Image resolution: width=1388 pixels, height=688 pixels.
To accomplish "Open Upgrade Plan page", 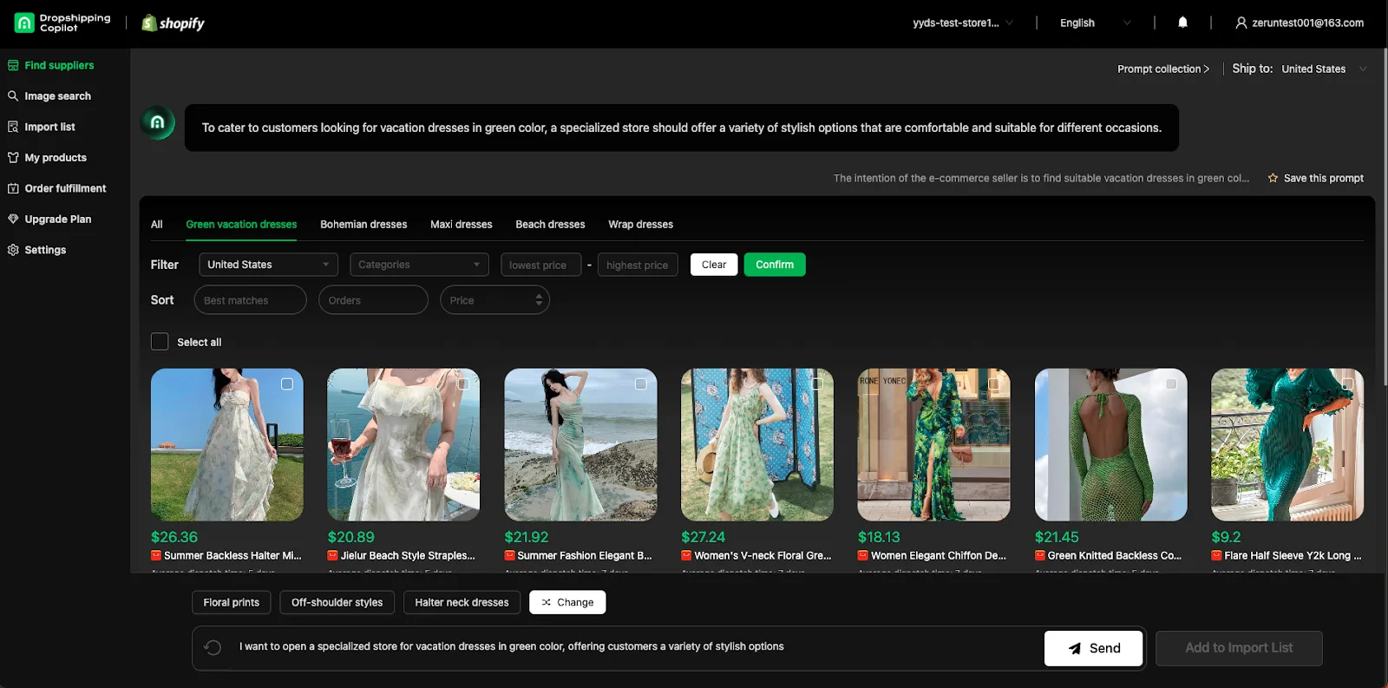I will (x=57, y=220).
